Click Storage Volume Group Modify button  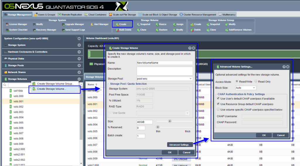coord(230,25)
